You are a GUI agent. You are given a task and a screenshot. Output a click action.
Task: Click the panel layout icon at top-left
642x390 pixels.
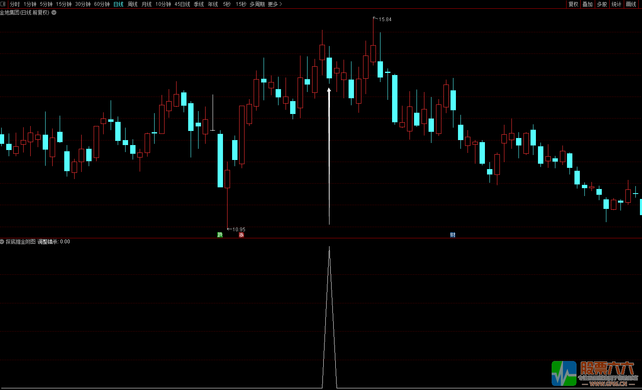coord(4,4)
